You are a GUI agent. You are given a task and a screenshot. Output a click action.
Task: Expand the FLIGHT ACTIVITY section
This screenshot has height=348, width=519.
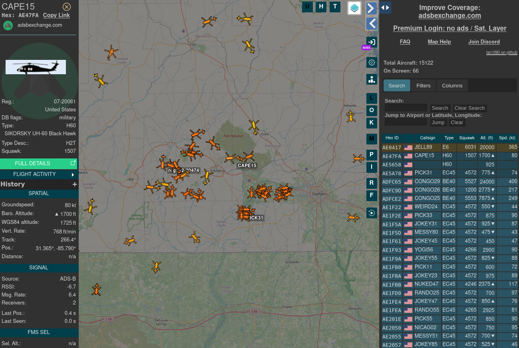click(x=38, y=174)
